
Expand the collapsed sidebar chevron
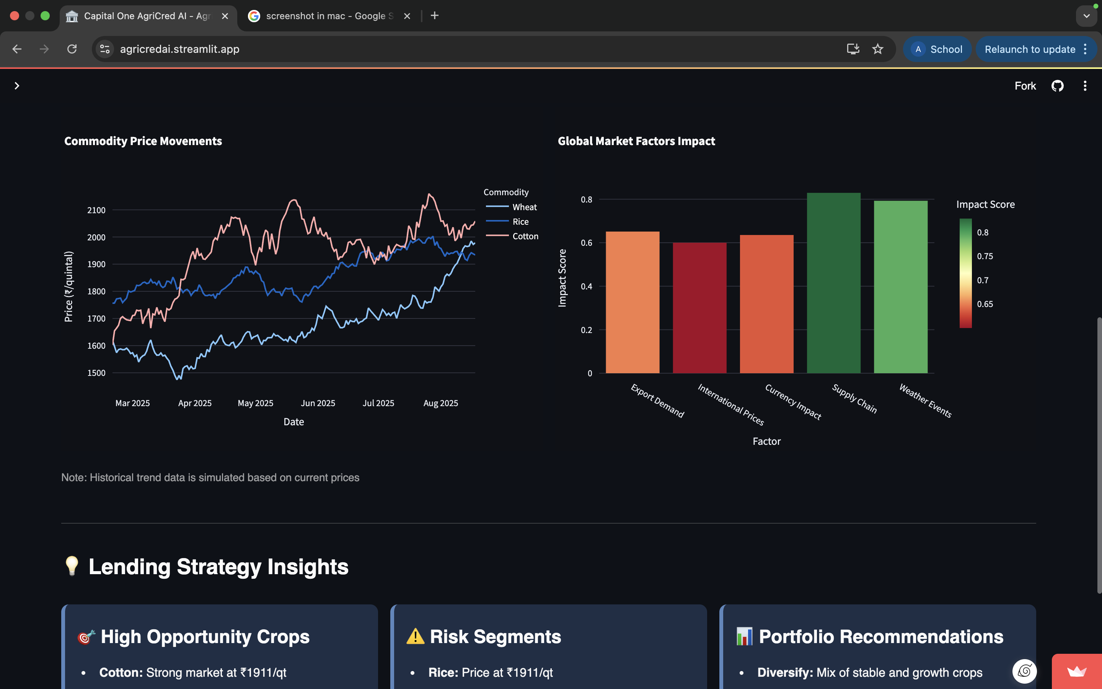click(x=17, y=86)
